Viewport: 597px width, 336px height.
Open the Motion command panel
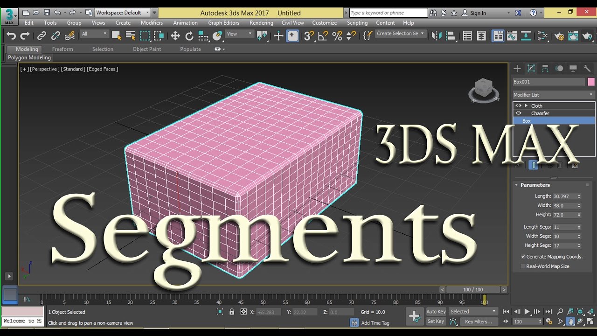pos(559,69)
